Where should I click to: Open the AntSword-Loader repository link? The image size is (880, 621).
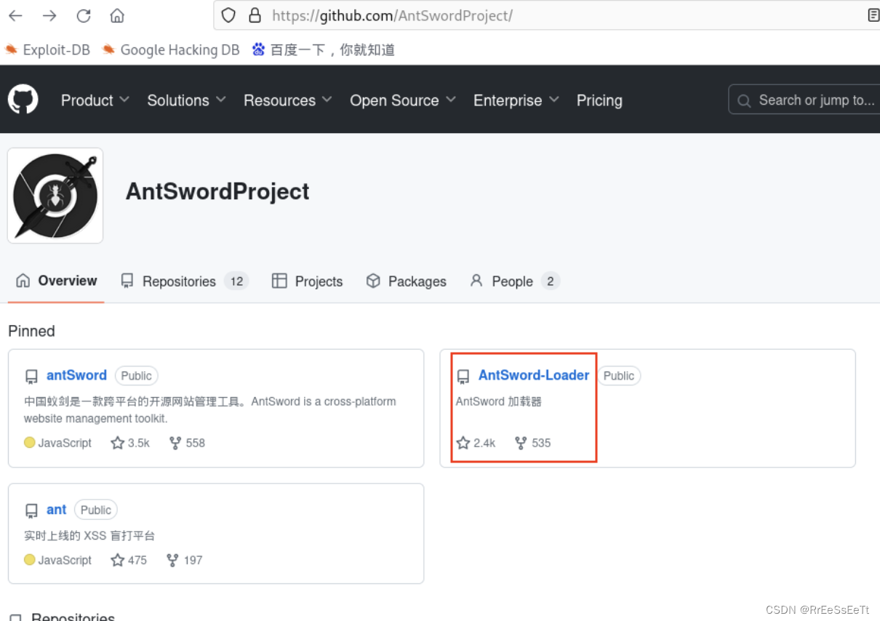click(x=534, y=375)
